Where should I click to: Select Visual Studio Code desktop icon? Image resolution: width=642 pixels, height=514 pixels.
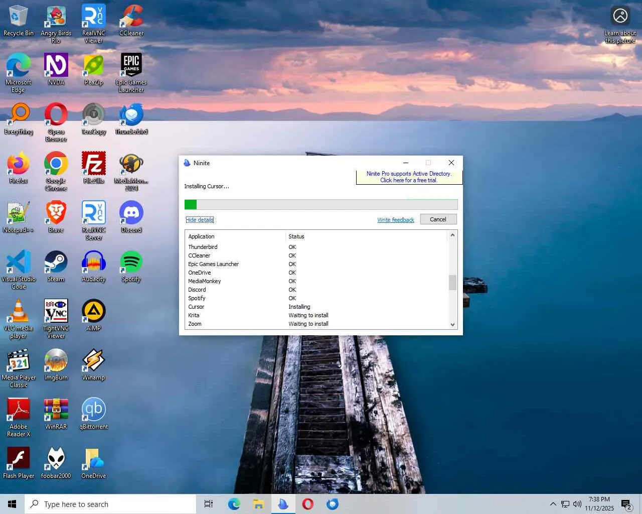click(19, 270)
